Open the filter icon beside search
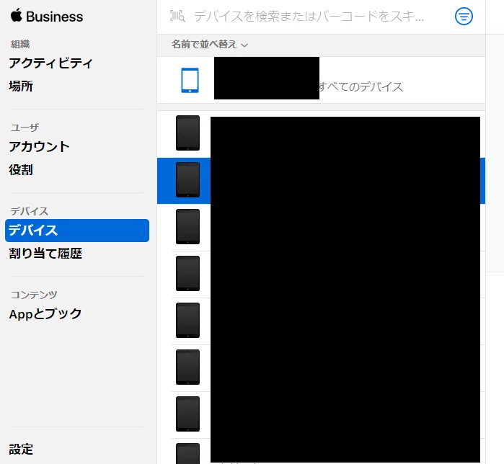This screenshot has width=504, height=464. coord(464,16)
